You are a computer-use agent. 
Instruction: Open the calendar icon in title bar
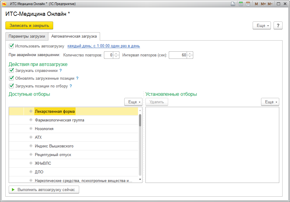click(248, 4)
